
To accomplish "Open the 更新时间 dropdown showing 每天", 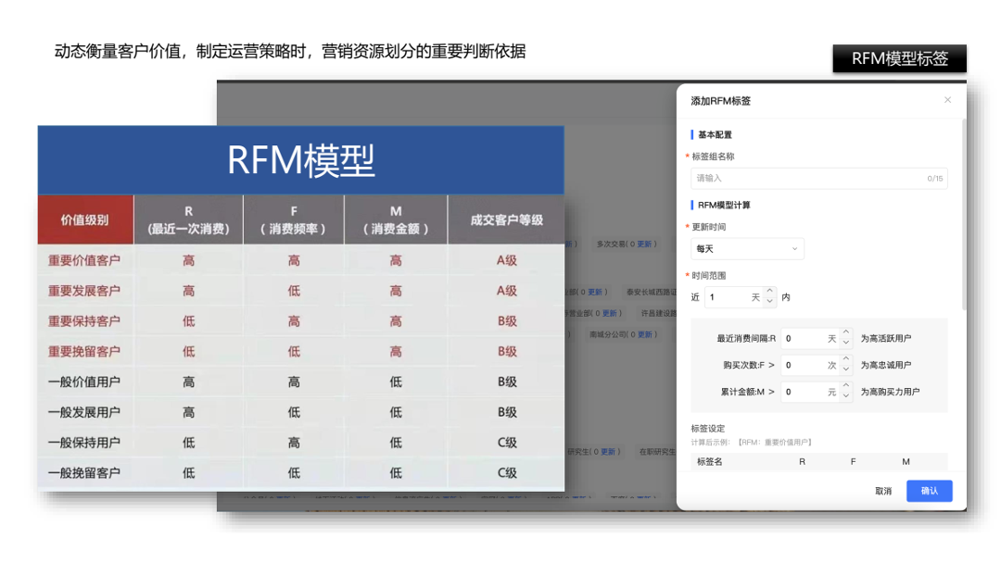I will coord(747,249).
